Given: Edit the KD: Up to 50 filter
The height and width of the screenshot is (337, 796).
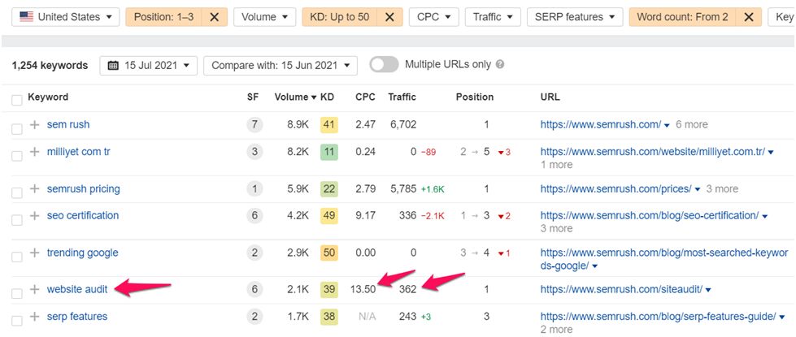Looking at the screenshot, I should click(339, 17).
